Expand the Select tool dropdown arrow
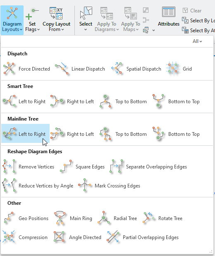Image resolution: width=215 pixels, height=256 pixels. (86, 30)
